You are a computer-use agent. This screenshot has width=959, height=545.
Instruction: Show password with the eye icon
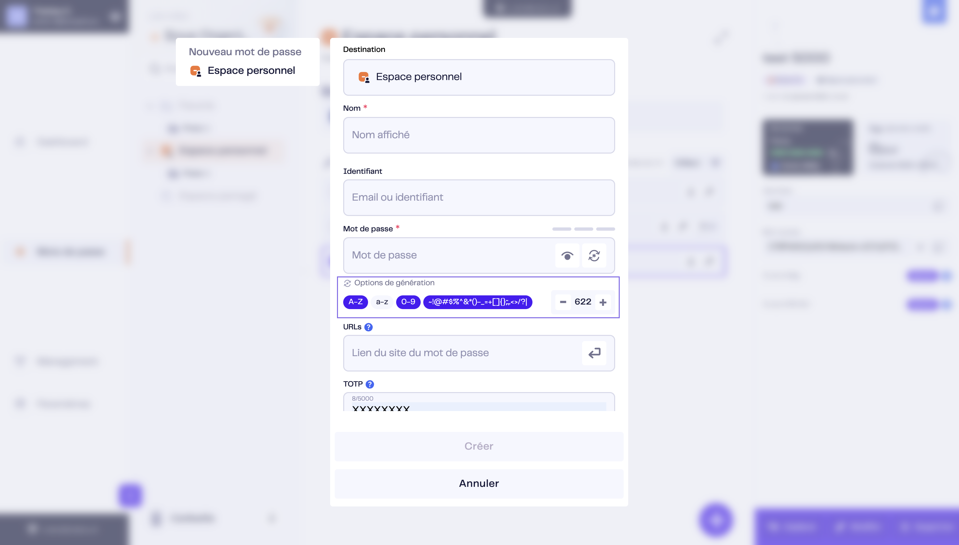pyautogui.click(x=567, y=256)
